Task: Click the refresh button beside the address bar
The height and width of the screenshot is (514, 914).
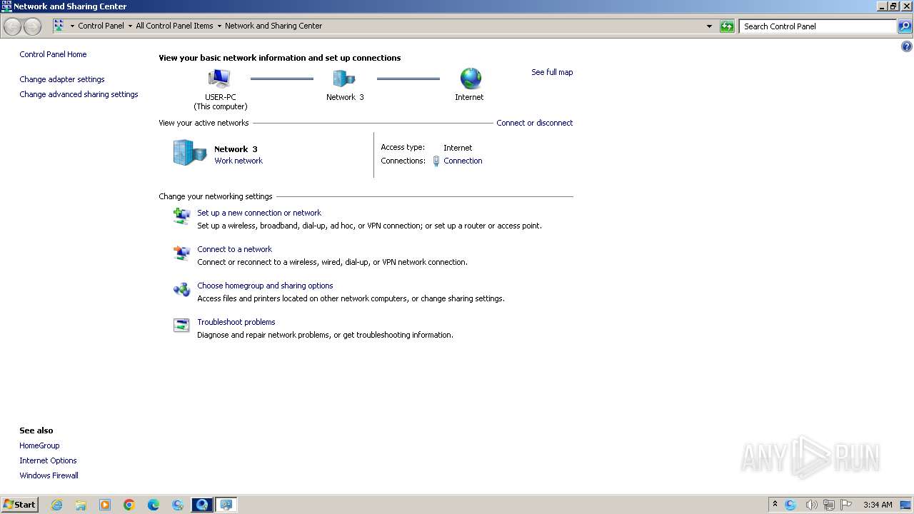Action: pyautogui.click(x=727, y=26)
